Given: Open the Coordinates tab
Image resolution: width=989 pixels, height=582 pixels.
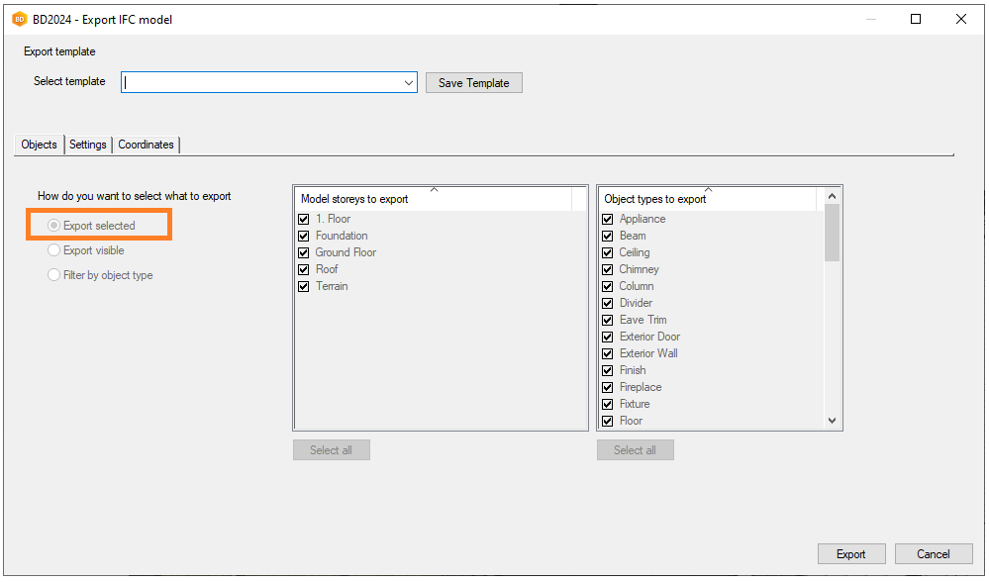Looking at the screenshot, I should coord(146,145).
